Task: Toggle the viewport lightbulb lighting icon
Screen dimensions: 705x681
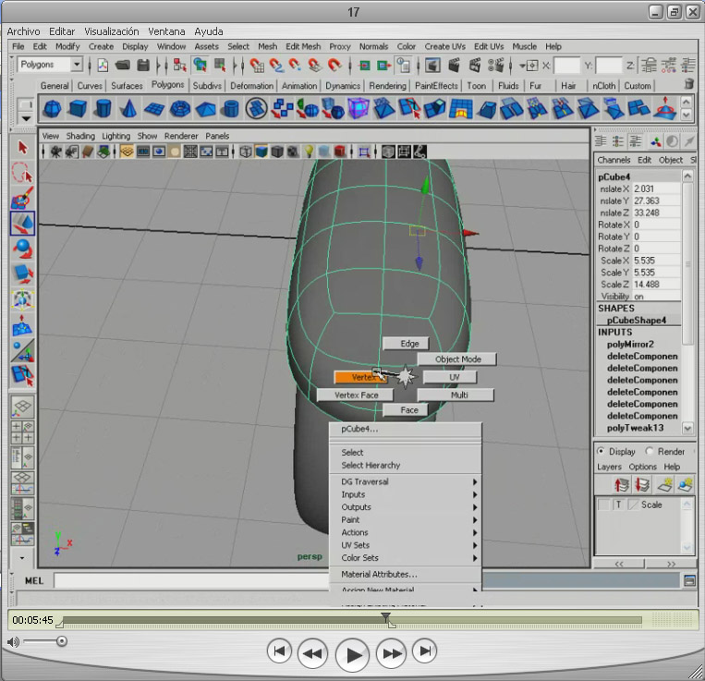Action: point(310,152)
